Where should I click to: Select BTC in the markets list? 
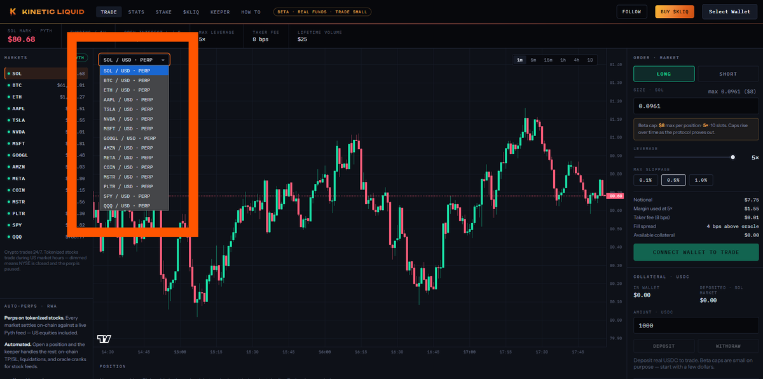point(46,85)
